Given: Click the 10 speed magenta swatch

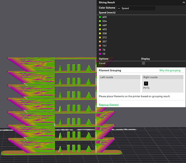Looking at the screenshot, I should tap(100, 54).
